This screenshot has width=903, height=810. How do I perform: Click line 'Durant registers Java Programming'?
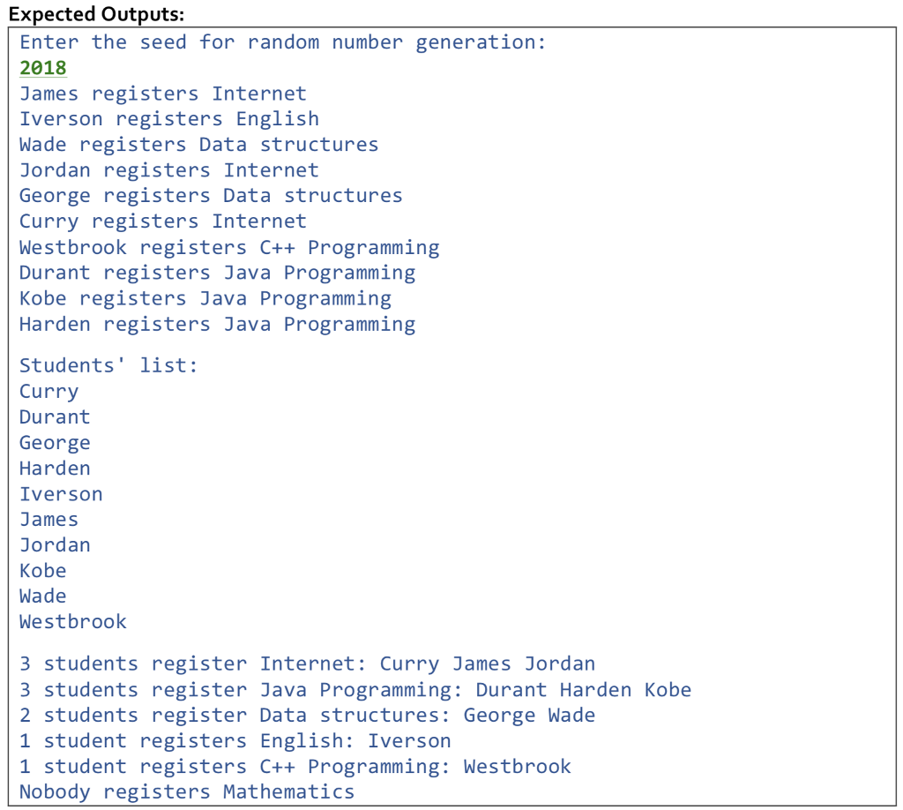click(x=217, y=273)
